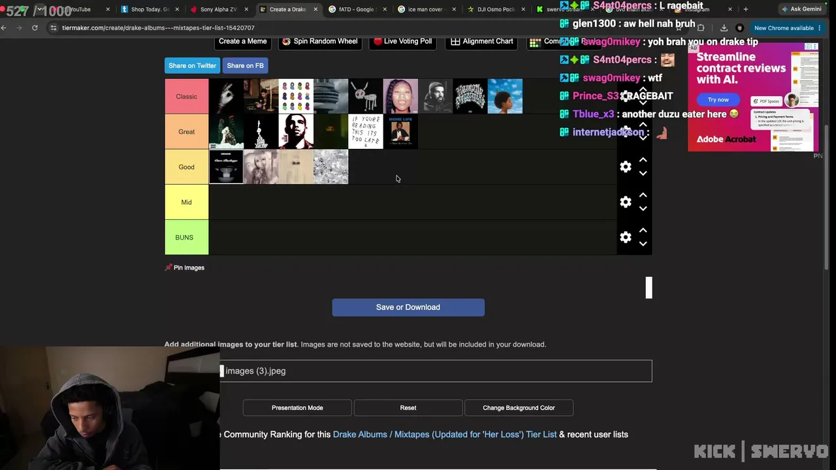Click the Pin Images text
This screenshot has width=836, height=470.
tap(189, 268)
